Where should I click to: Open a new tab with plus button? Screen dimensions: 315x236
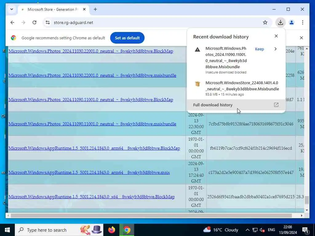point(95,9)
